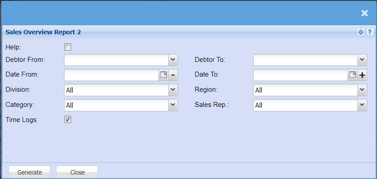Focus the Date From text field
Screen dimensions: 377x179
click(x=111, y=75)
